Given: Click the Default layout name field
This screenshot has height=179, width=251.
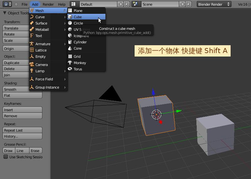Looking at the screenshot, I should 99,4.
